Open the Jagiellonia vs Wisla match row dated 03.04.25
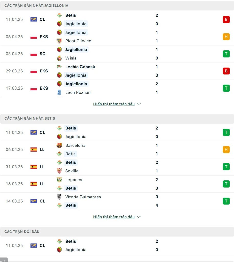Image resolution: width=234 pixels, height=262 pixels. pos(117,54)
